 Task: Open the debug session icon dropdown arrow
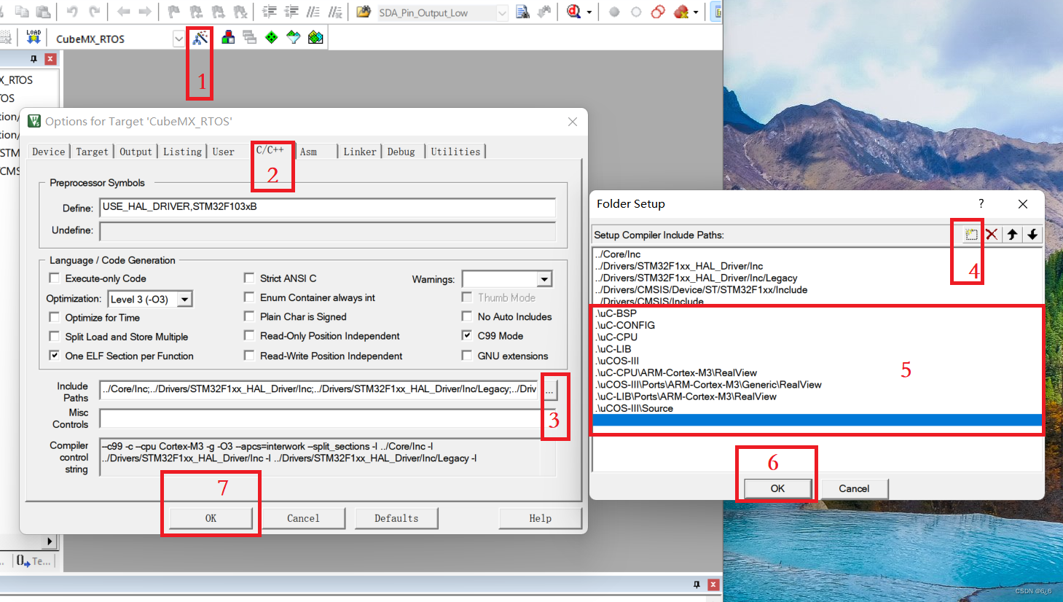coord(589,12)
